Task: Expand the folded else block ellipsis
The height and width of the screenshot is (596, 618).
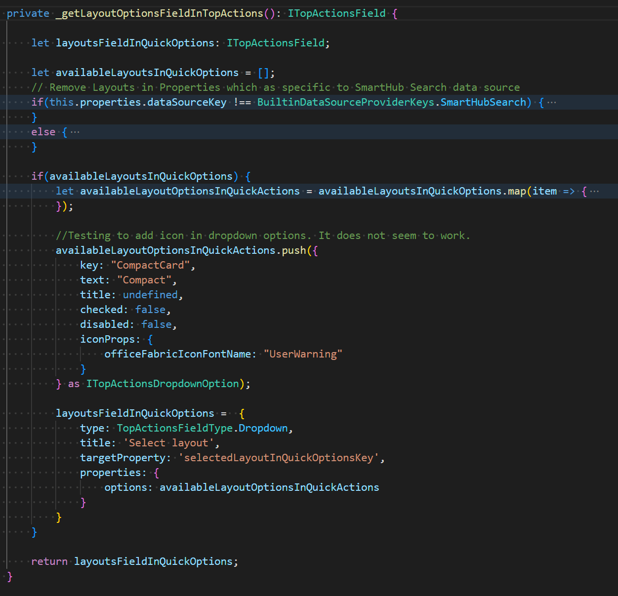Action: pos(75,132)
